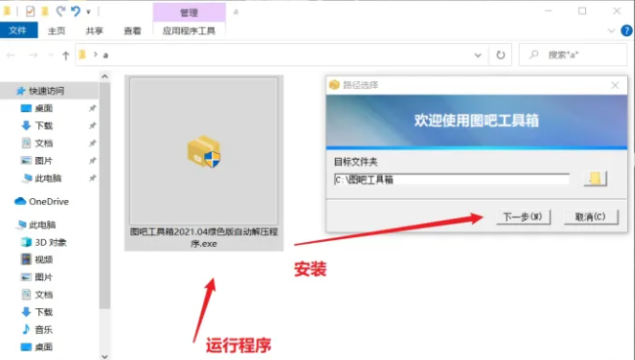
Task: Click the search box 搜索"a"
Action: tap(573, 55)
